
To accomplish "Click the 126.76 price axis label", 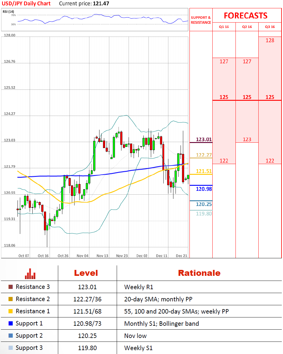I will 10,62.
